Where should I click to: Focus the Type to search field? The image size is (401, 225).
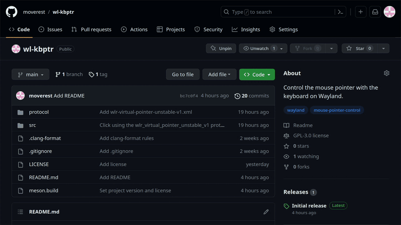click(x=277, y=12)
